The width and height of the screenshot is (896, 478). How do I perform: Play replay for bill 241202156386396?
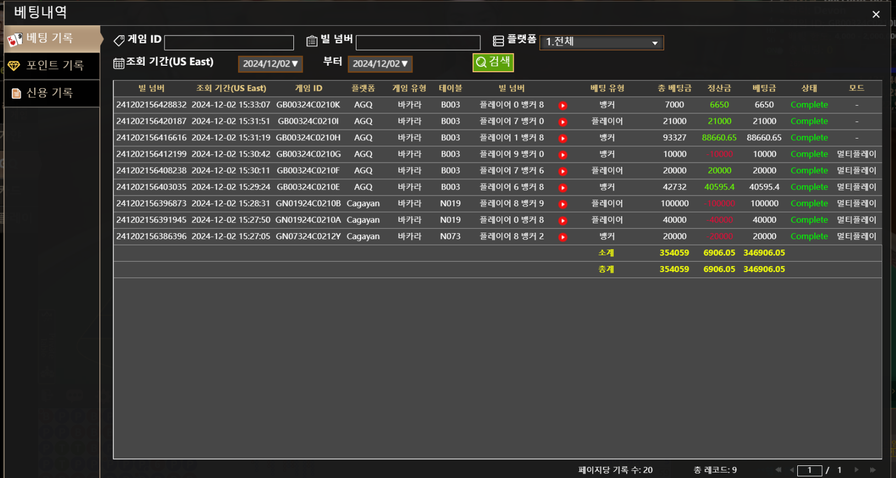click(x=563, y=237)
